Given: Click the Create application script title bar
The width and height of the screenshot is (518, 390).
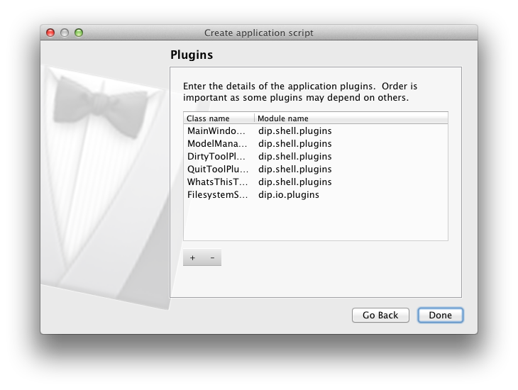Looking at the screenshot, I should pyautogui.click(x=259, y=33).
